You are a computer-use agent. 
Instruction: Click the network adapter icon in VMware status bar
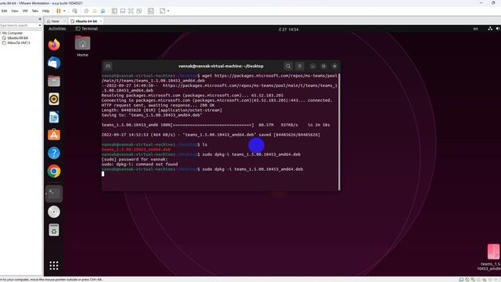(473, 280)
